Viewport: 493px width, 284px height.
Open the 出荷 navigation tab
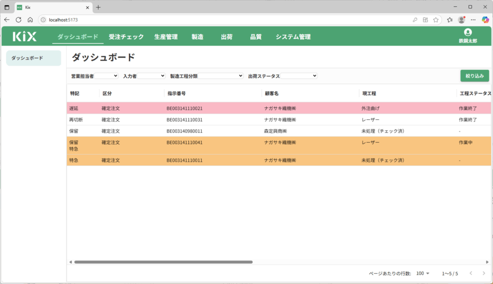[x=227, y=37]
